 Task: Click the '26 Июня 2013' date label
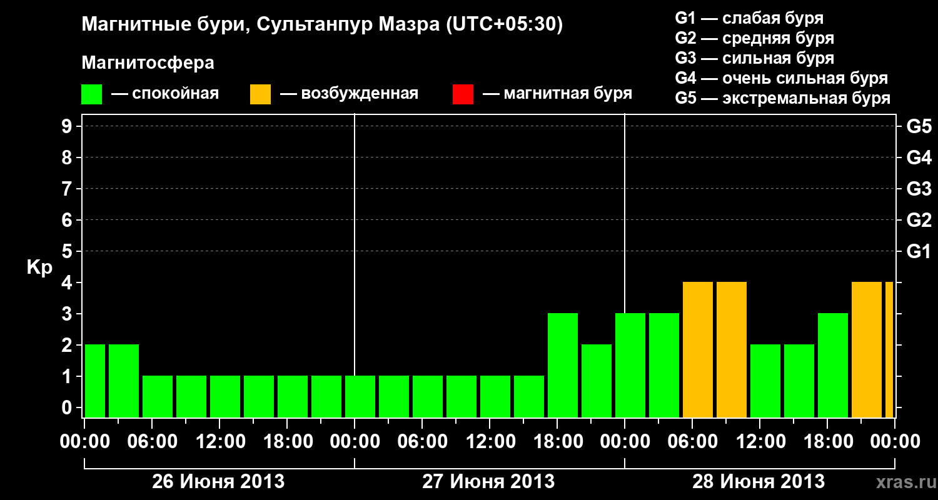tap(218, 482)
